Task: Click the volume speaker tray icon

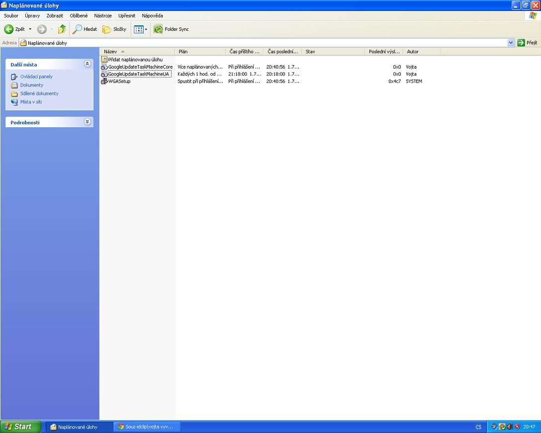Action: (x=510, y=427)
